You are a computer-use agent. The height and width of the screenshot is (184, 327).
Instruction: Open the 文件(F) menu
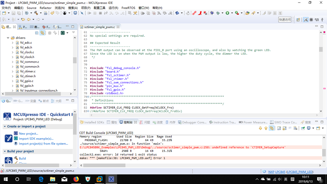(x=6, y=8)
